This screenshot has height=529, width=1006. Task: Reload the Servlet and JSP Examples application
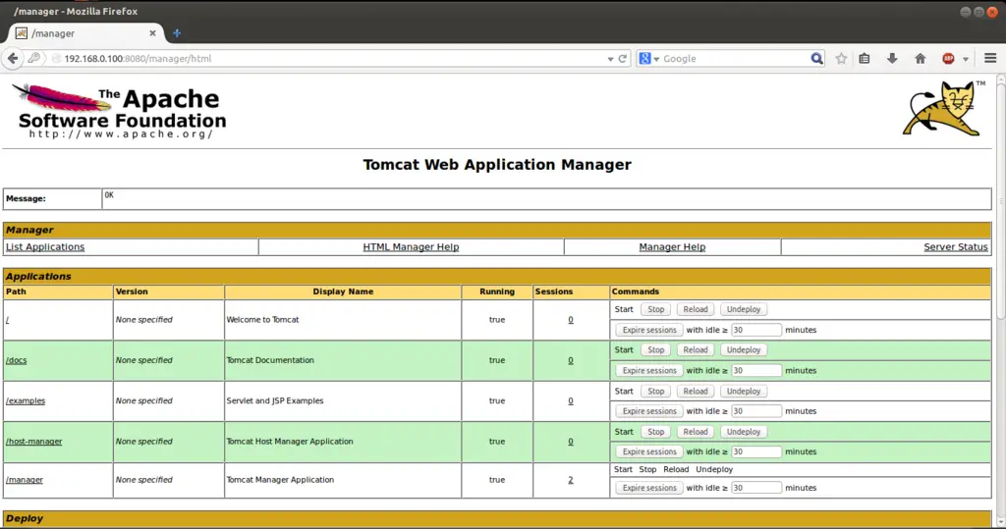[x=695, y=392]
